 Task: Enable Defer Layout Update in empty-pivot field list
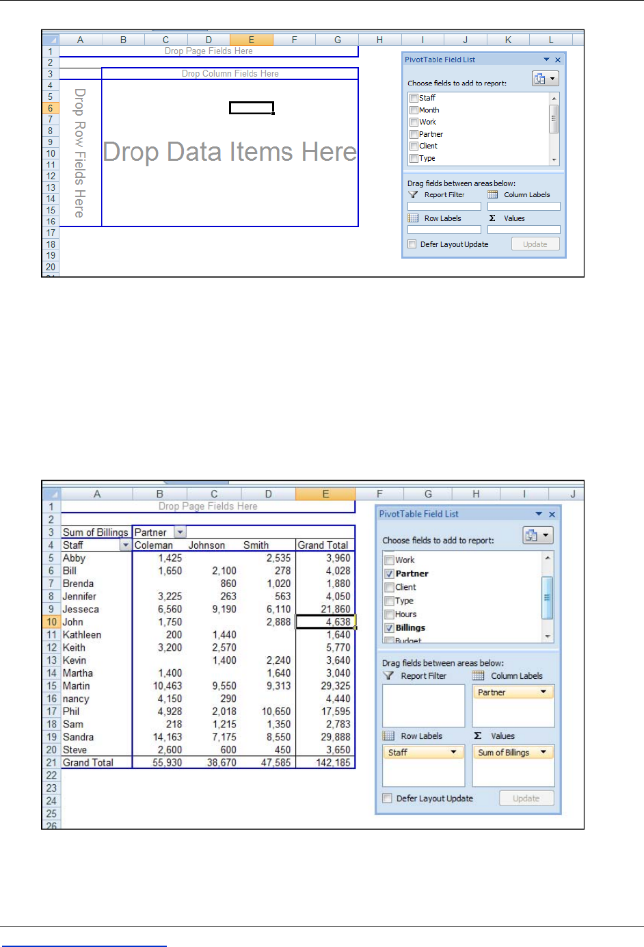pyautogui.click(x=412, y=244)
